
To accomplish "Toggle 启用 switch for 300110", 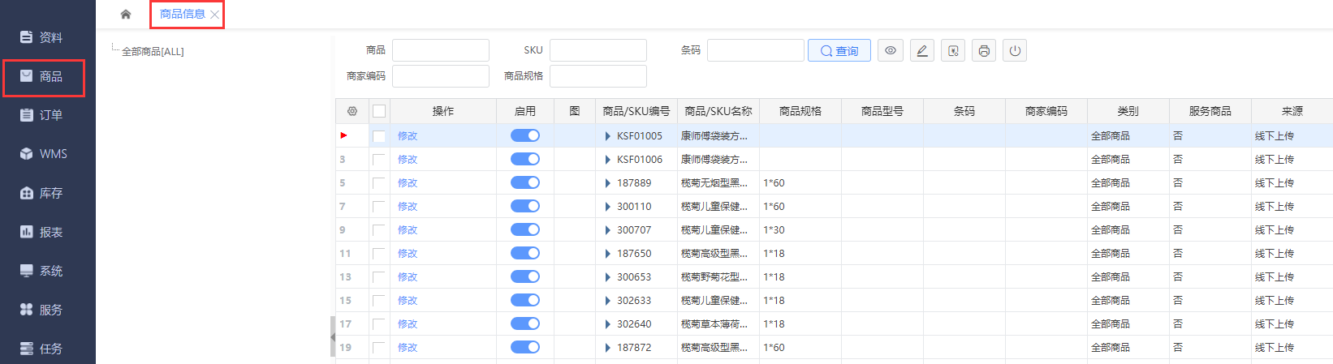I will pyautogui.click(x=525, y=206).
